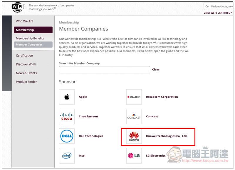Click the Wi-Fi Alliance logo
The width and height of the screenshot is (235, 170).
coord(18,8)
